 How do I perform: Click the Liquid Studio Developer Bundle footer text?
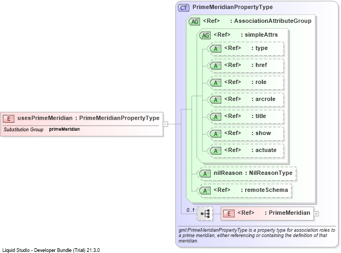tap(51, 250)
